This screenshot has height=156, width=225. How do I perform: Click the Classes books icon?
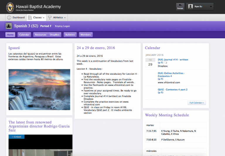tap(30, 18)
